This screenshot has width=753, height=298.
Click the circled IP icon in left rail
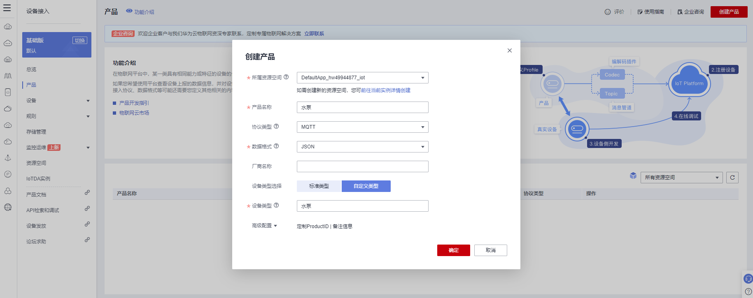pyautogui.click(x=8, y=174)
